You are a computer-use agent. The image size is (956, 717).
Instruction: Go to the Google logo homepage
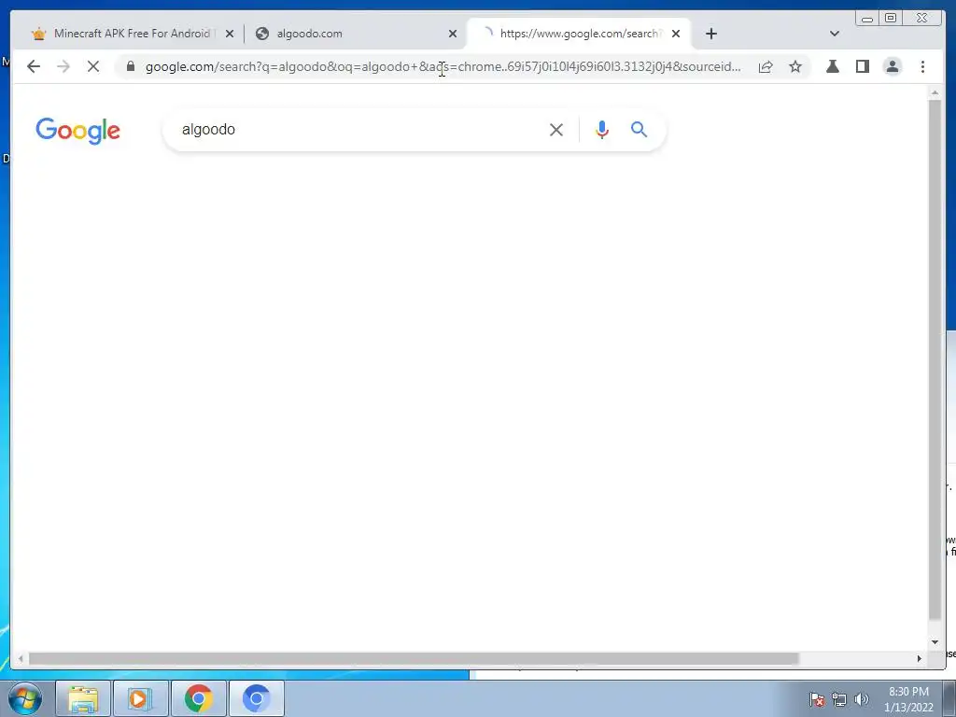pyautogui.click(x=78, y=131)
